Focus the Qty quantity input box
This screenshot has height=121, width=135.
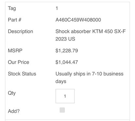pos(65,96)
